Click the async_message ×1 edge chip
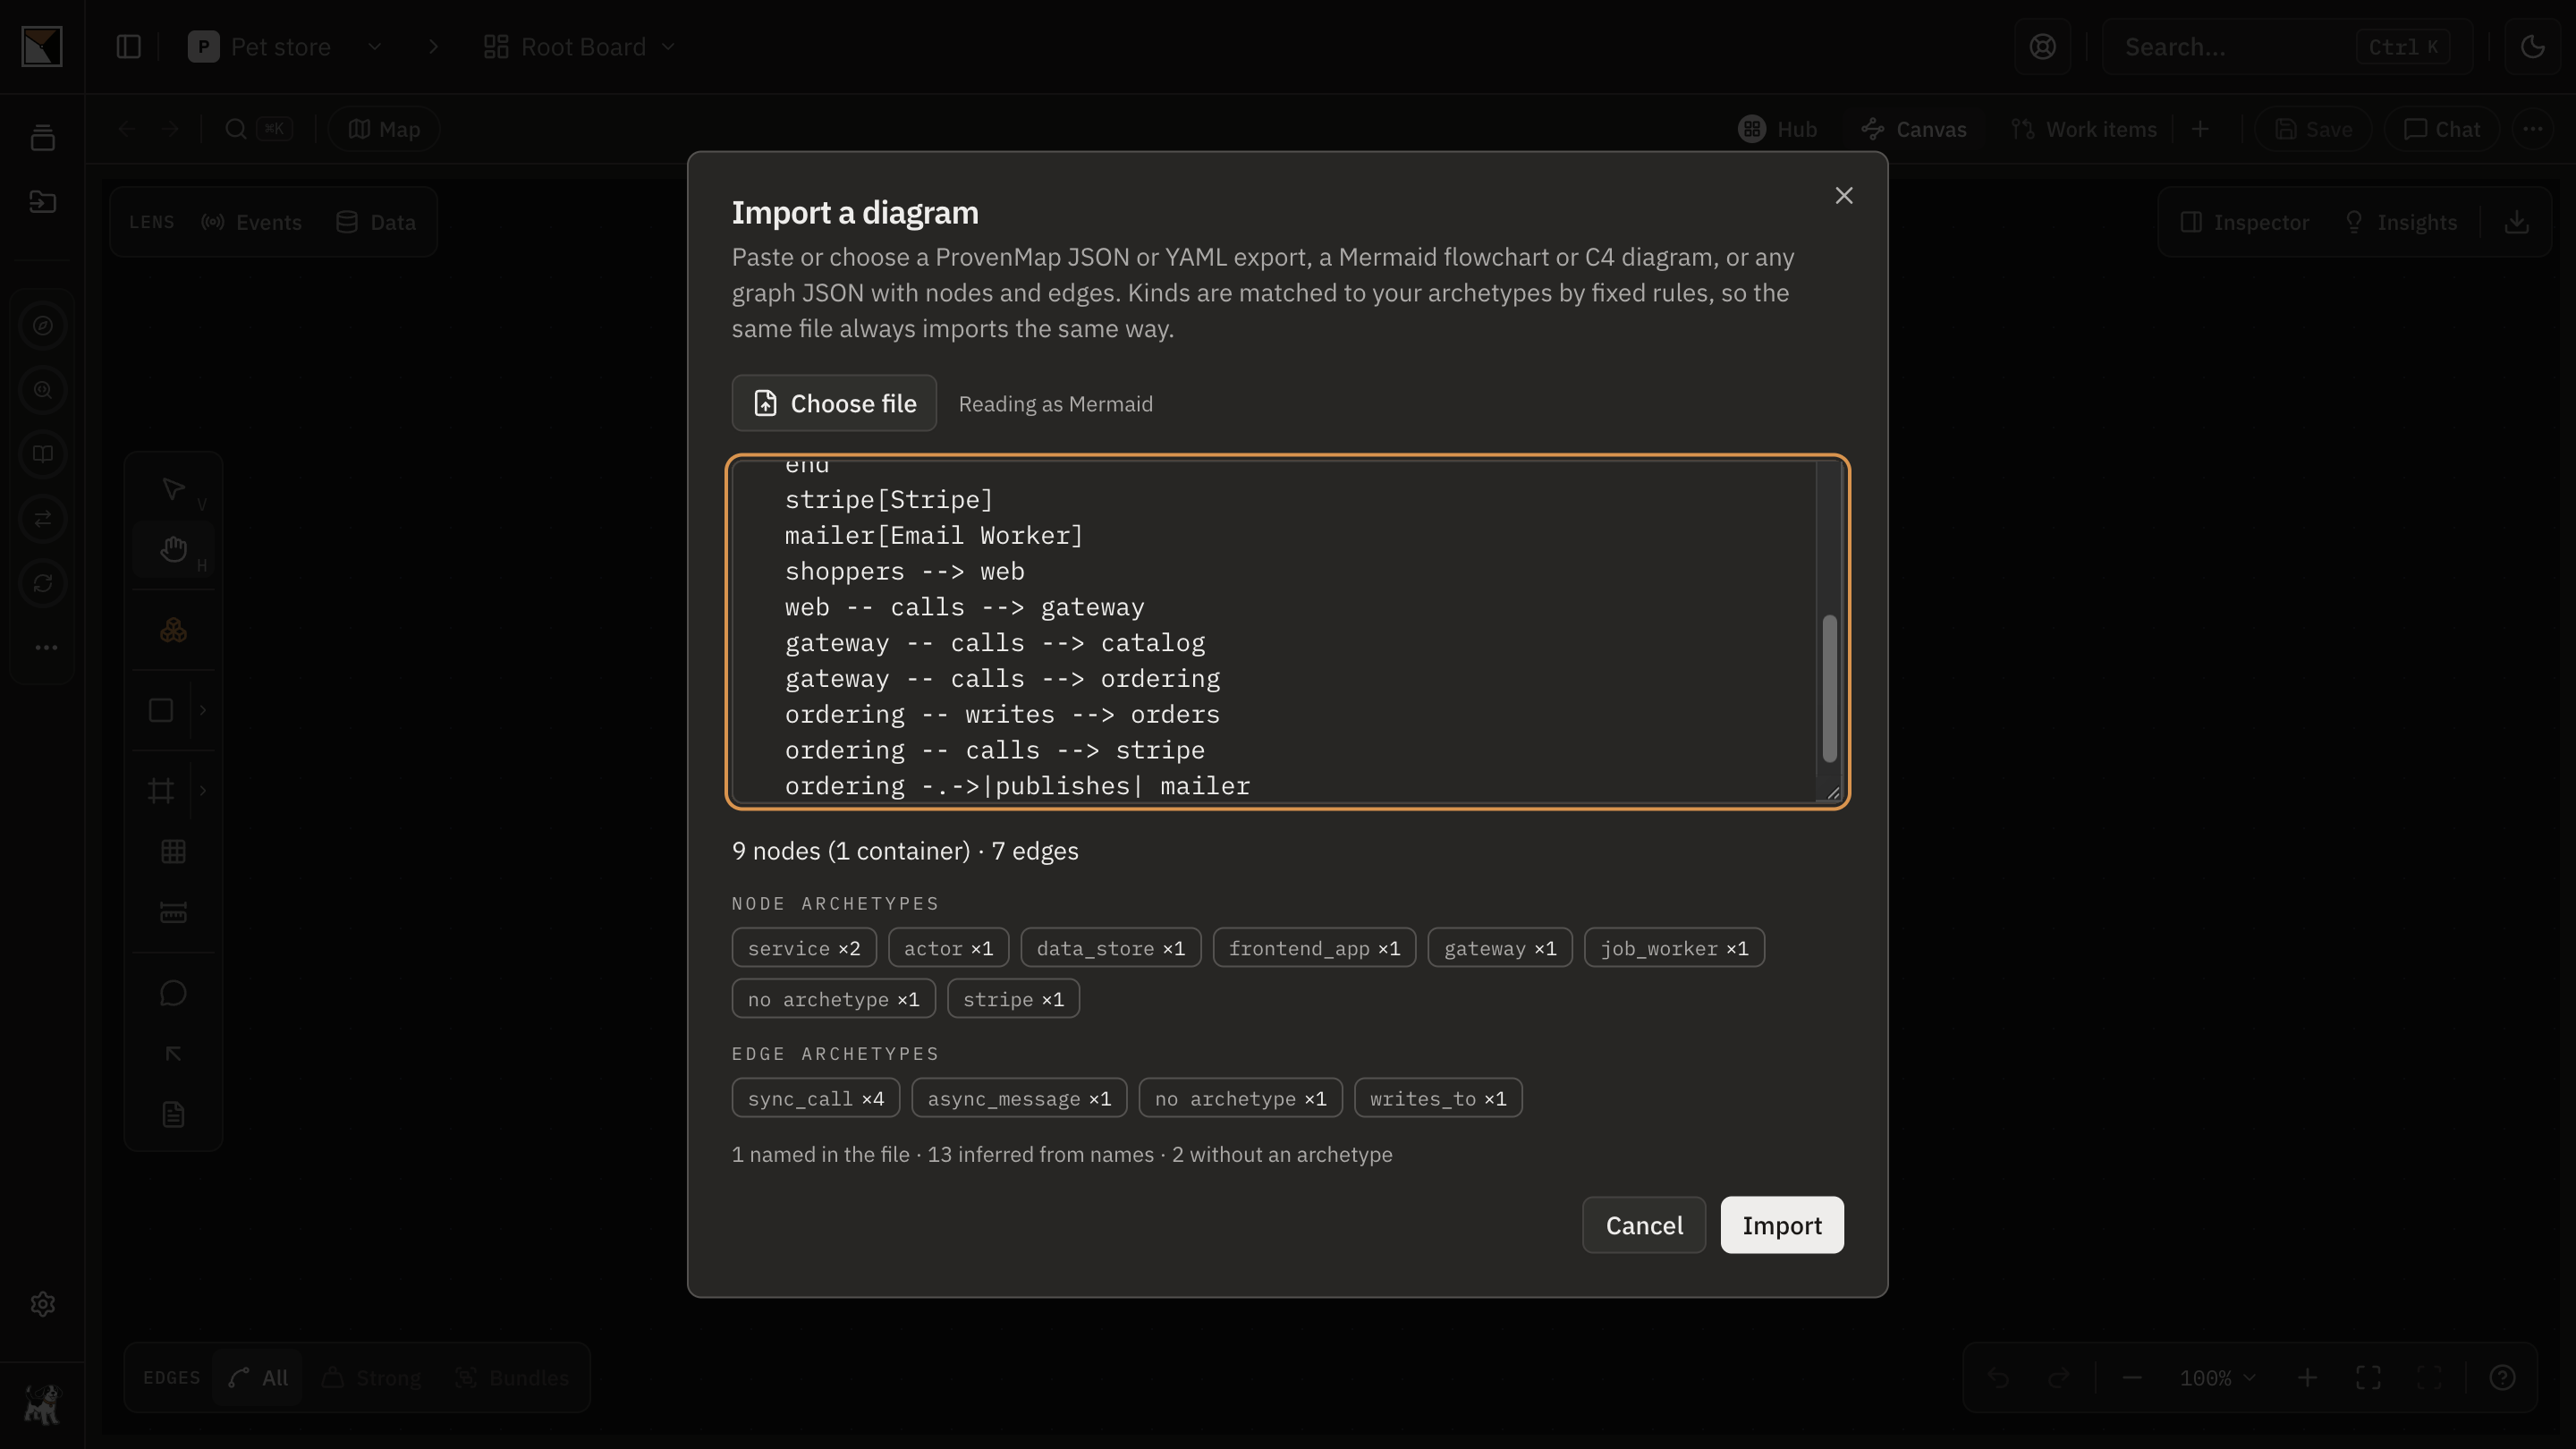The width and height of the screenshot is (2576, 1449). [x=1019, y=1098]
